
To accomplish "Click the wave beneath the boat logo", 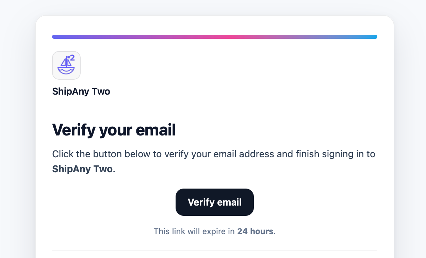I will 66,70.
